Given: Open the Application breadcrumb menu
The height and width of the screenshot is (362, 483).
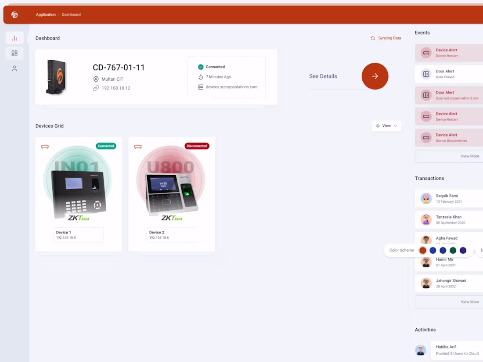Looking at the screenshot, I should coord(46,14).
